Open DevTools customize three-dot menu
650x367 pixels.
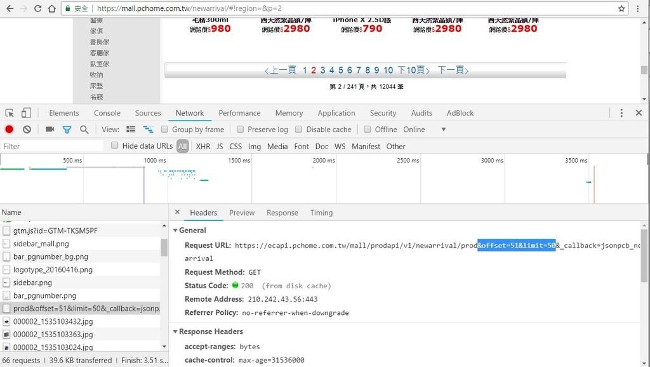pos(621,113)
